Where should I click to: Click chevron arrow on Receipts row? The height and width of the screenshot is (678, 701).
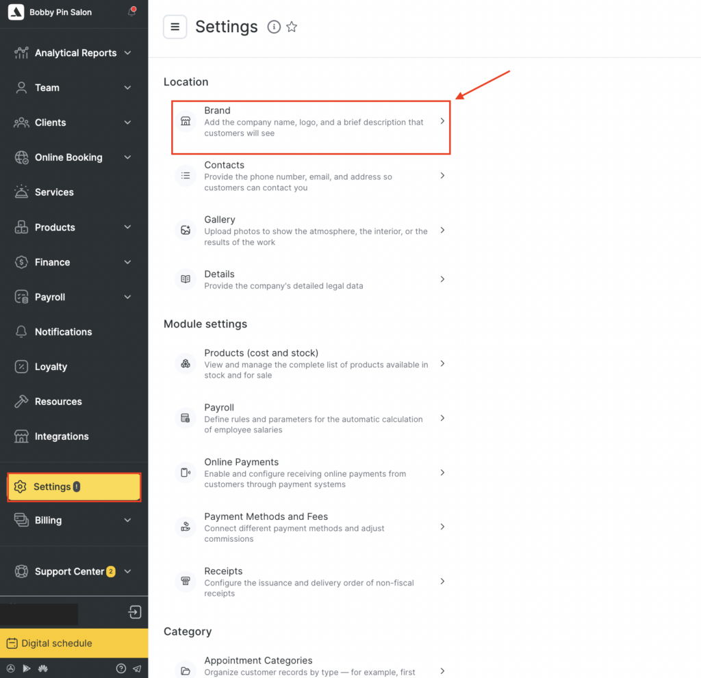(442, 582)
